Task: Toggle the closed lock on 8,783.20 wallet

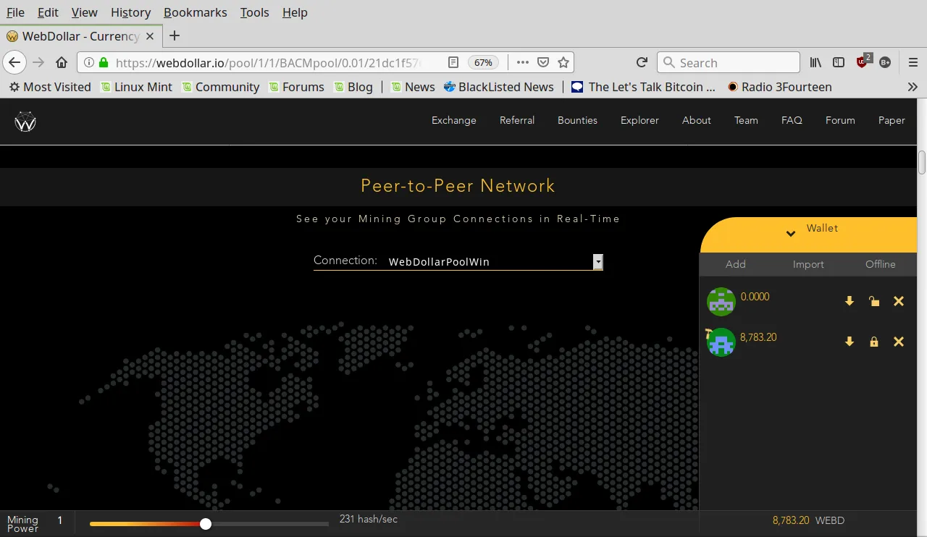Action: 874,342
